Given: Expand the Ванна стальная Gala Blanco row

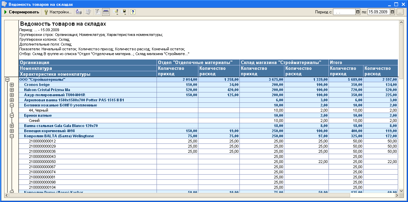Looking at the screenshot, I should (12, 126).
